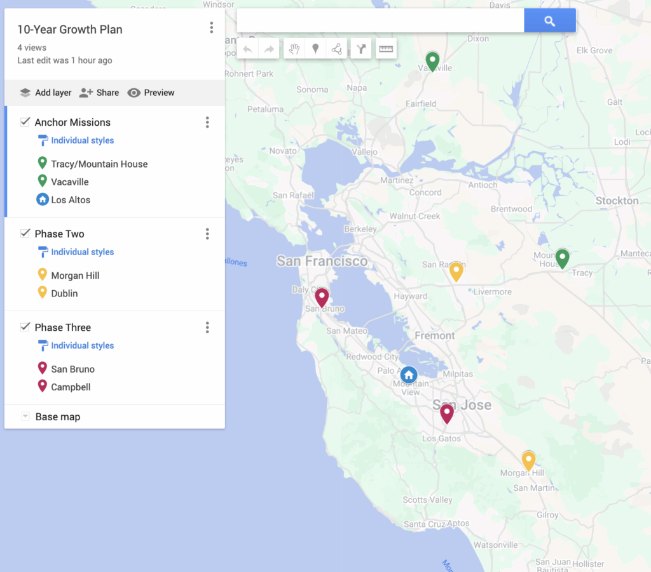Uncheck the Anchor Missions layer checkbox
Viewport: 651px width, 572px height.
point(25,122)
